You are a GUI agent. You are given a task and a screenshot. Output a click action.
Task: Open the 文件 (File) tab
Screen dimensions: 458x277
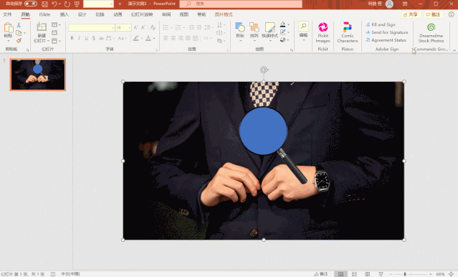tap(7, 14)
